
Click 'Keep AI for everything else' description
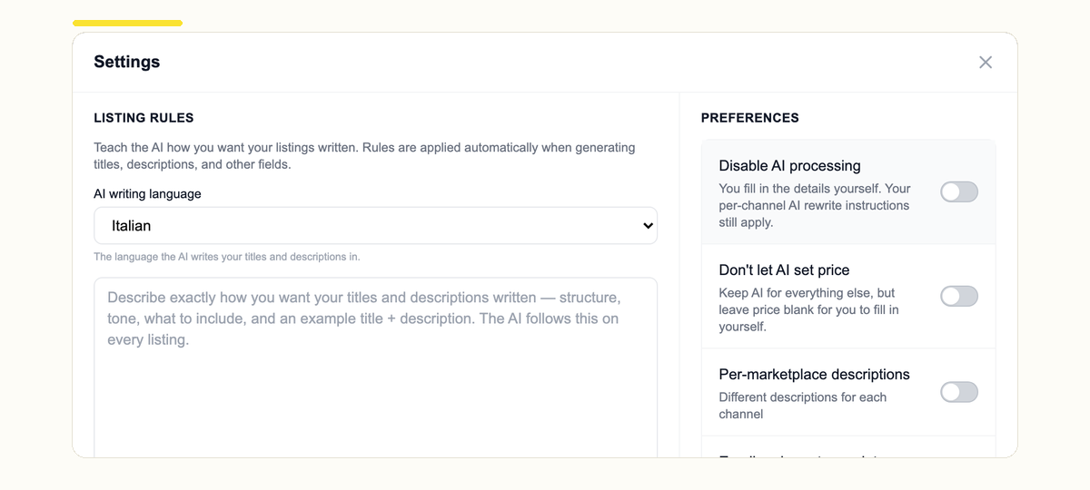[809, 309]
